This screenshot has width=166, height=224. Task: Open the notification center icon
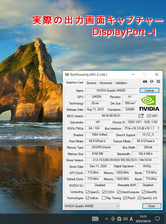pyautogui.click(x=157, y=219)
